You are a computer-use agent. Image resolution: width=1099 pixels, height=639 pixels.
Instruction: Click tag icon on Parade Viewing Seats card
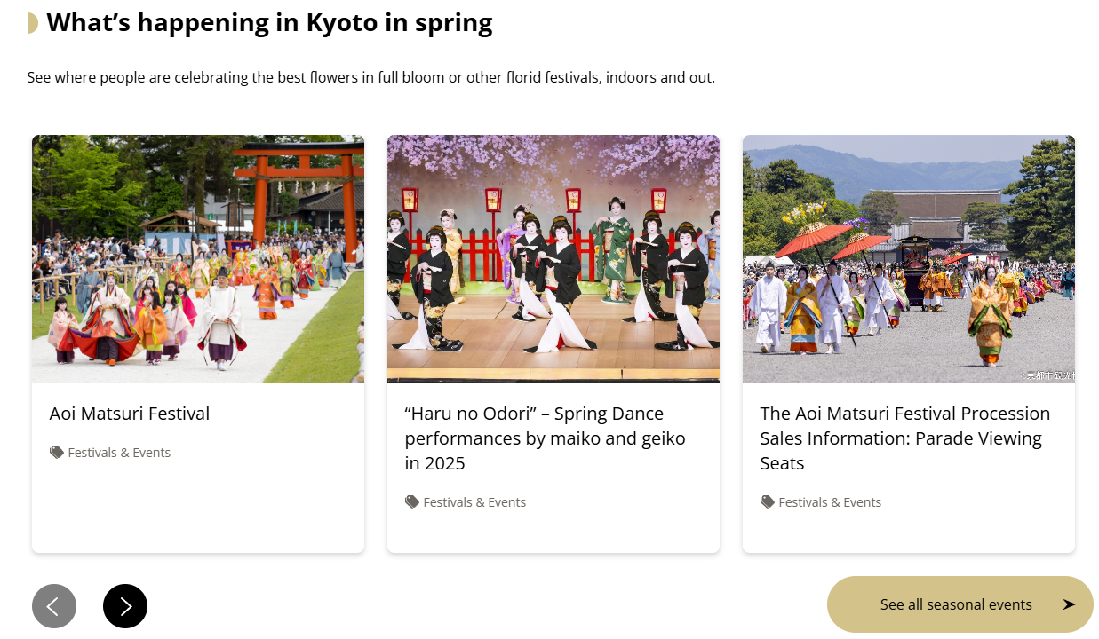click(768, 502)
